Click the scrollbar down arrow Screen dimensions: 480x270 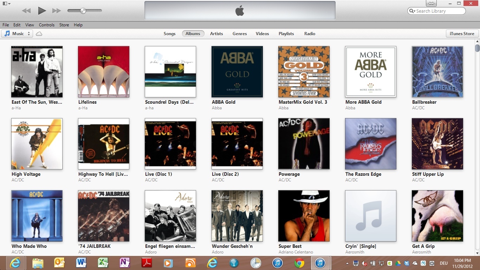click(x=477, y=253)
